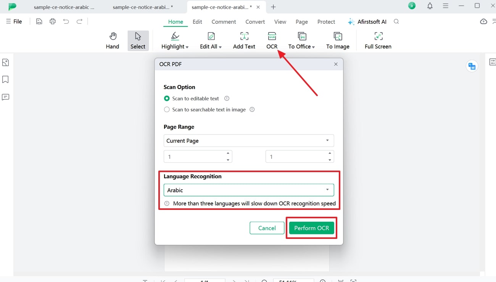Click the Perform OCR button
This screenshot has width=496, height=282.
pyautogui.click(x=311, y=228)
